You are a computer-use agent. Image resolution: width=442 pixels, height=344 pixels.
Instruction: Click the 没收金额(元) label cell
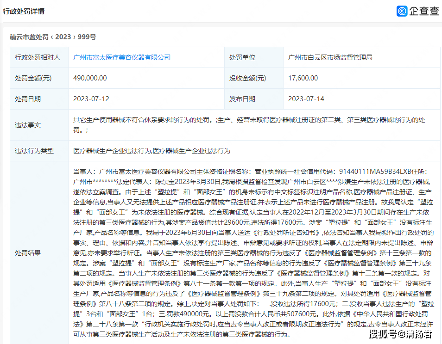(x=248, y=78)
